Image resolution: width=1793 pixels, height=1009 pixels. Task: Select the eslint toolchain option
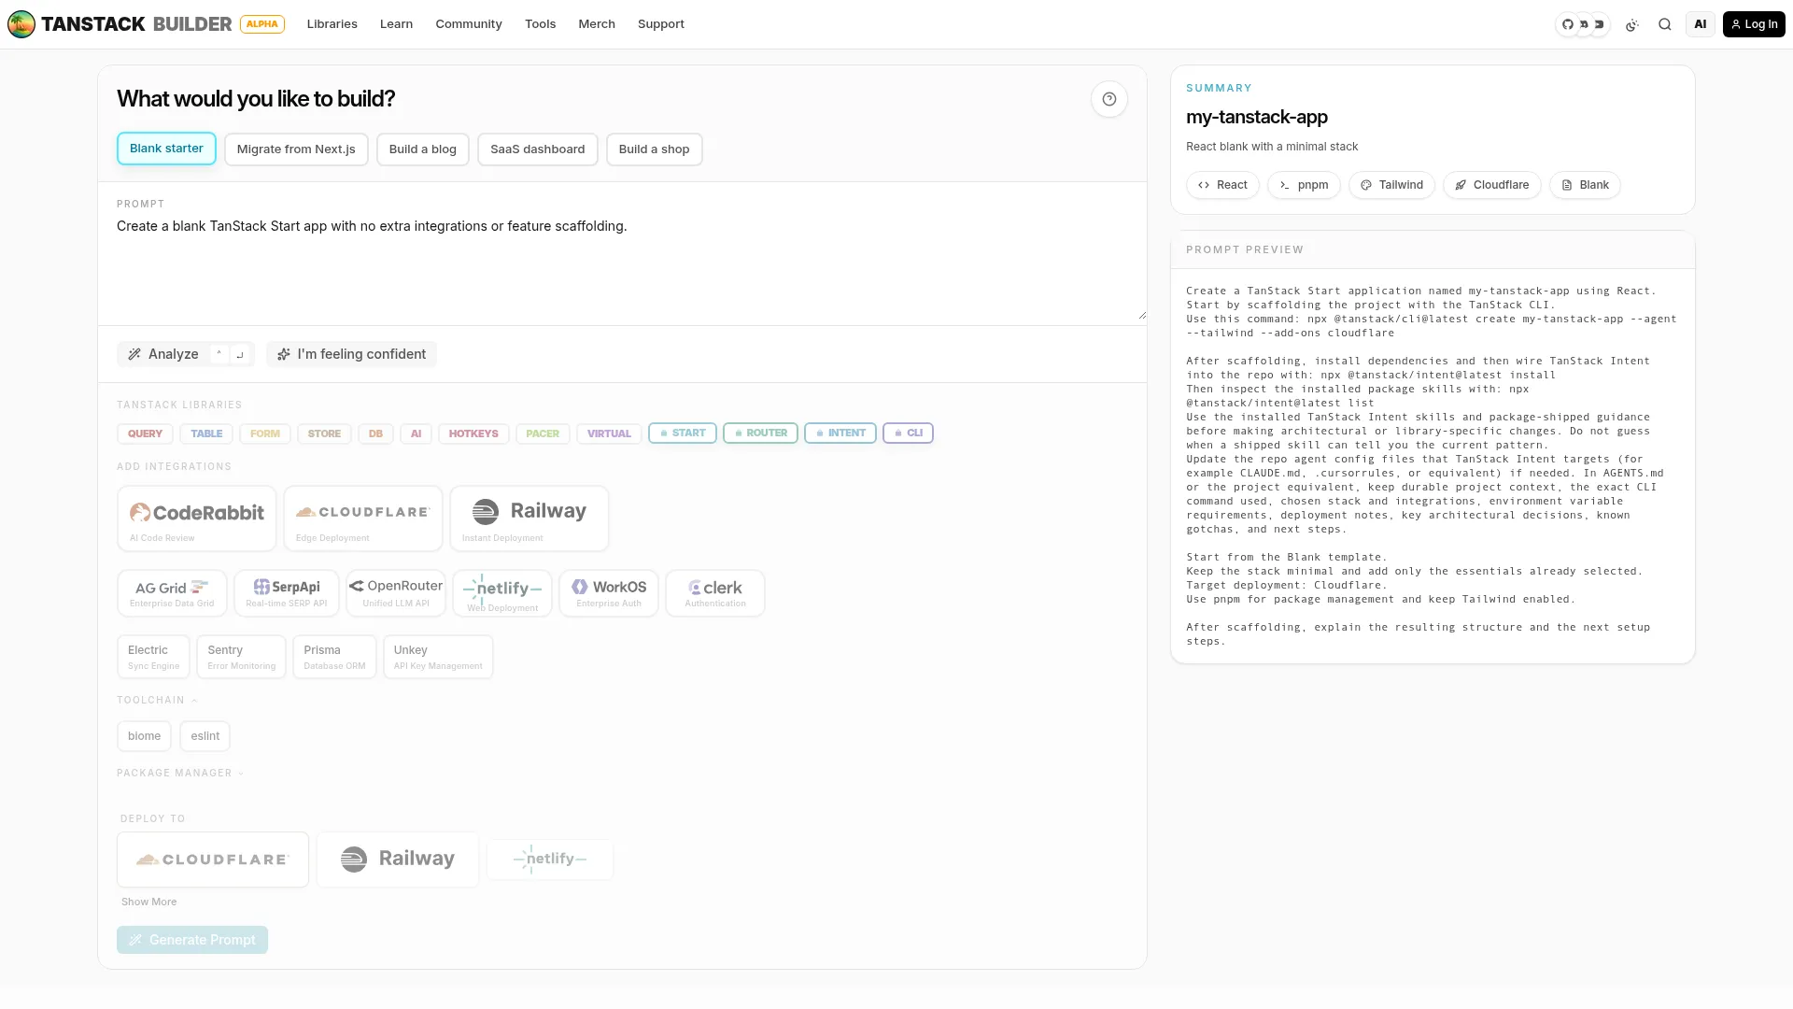click(x=205, y=736)
